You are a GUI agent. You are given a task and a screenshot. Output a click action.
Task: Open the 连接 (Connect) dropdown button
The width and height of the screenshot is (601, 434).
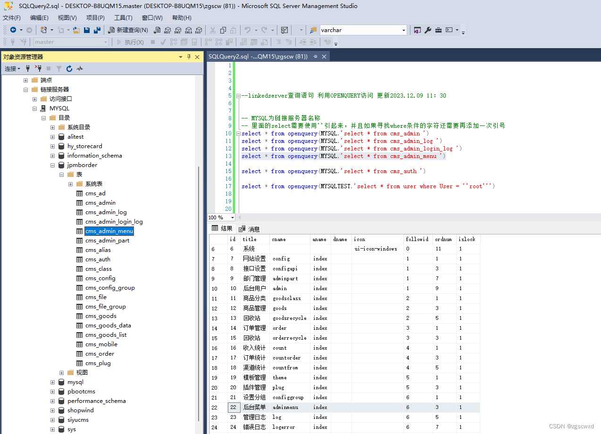click(x=13, y=68)
